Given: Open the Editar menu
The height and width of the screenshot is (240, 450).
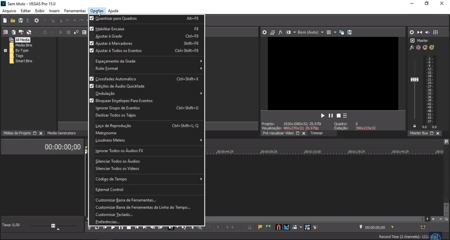Looking at the screenshot, I should 26,11.
